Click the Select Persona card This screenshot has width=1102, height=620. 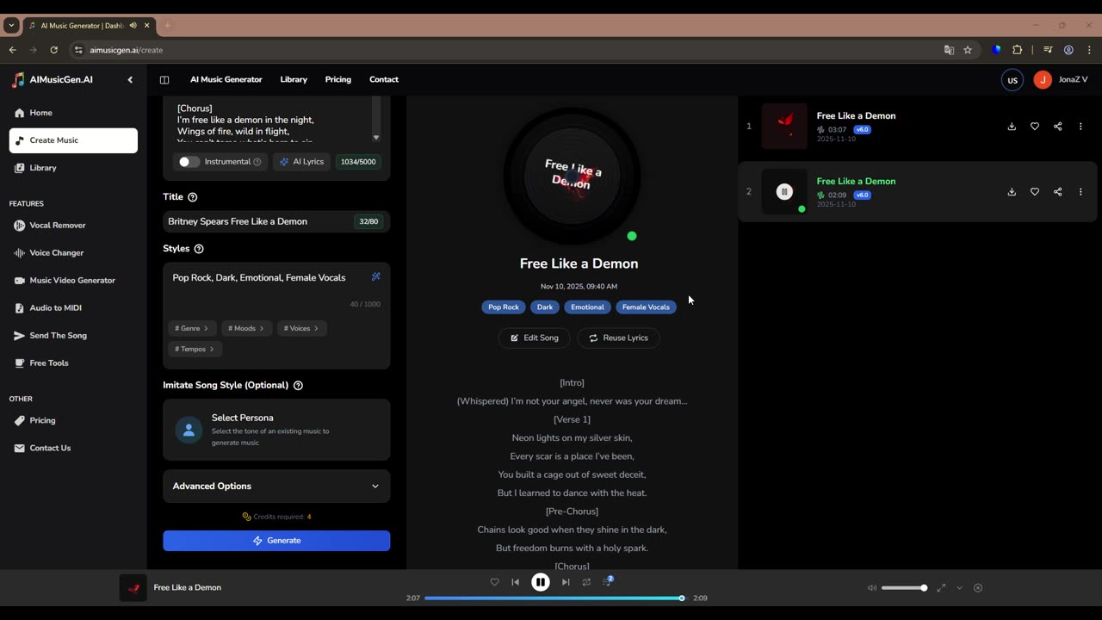276,430
